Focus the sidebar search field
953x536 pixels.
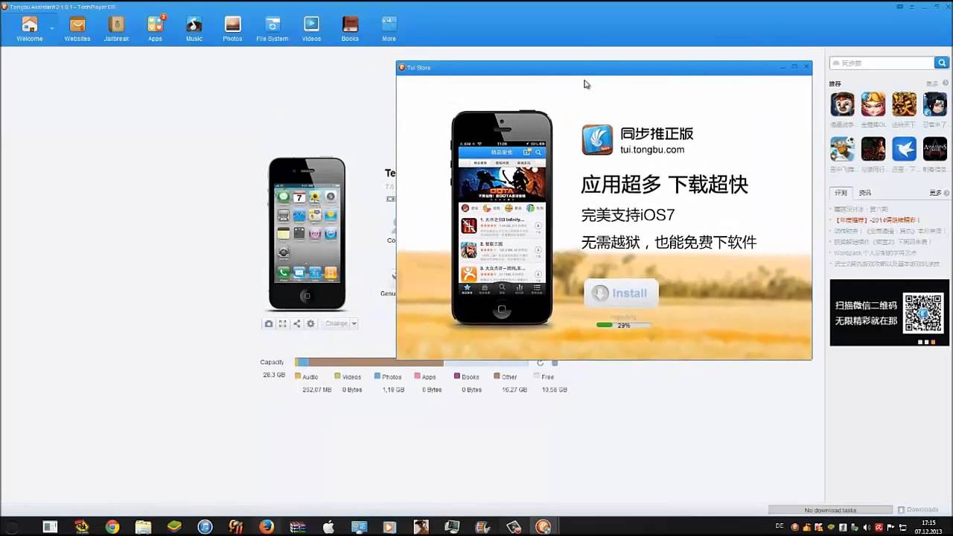tap(882, 63)
